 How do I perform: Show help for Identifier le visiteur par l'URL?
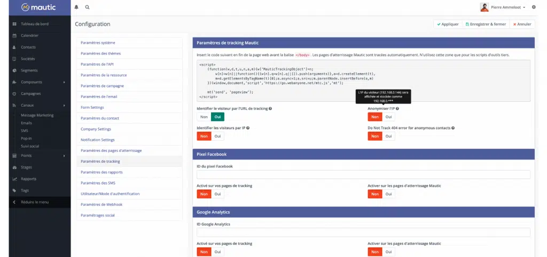pyautogui.click(x=270, y=109)
